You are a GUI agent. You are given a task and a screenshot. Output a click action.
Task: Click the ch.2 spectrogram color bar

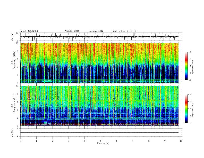point(186,109)
